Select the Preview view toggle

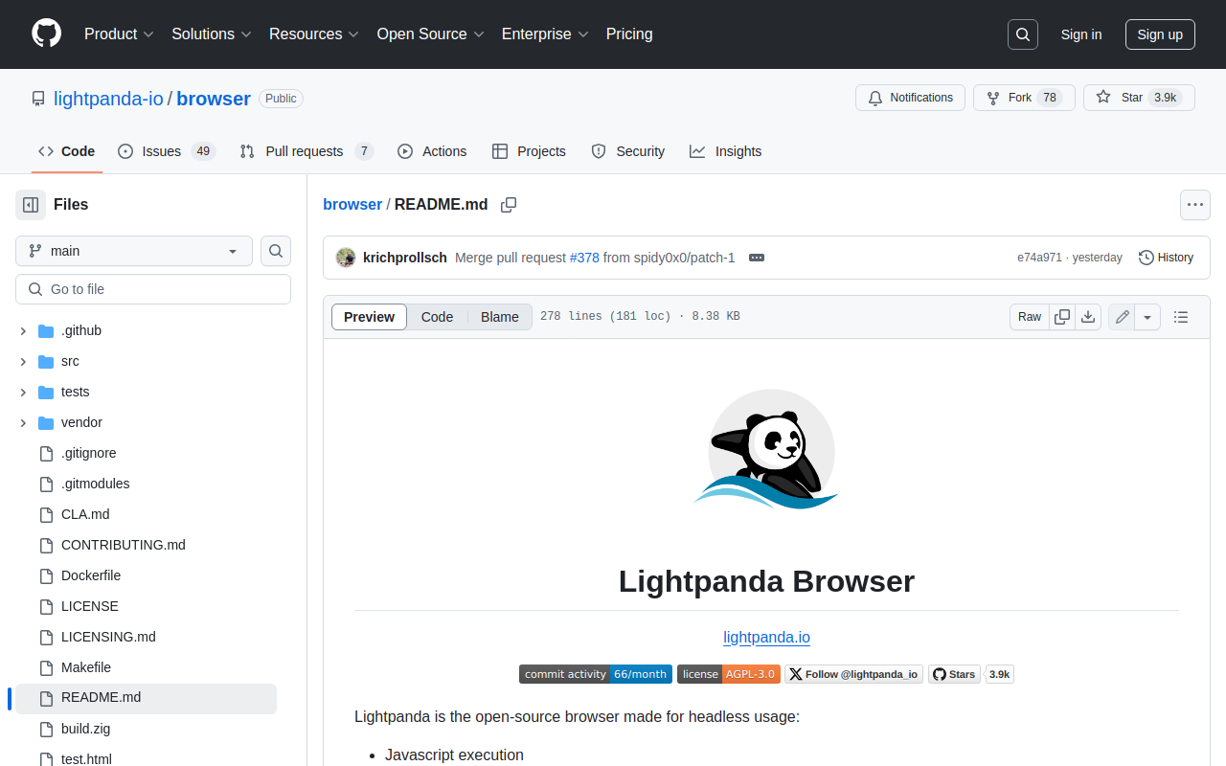[369, 317]
